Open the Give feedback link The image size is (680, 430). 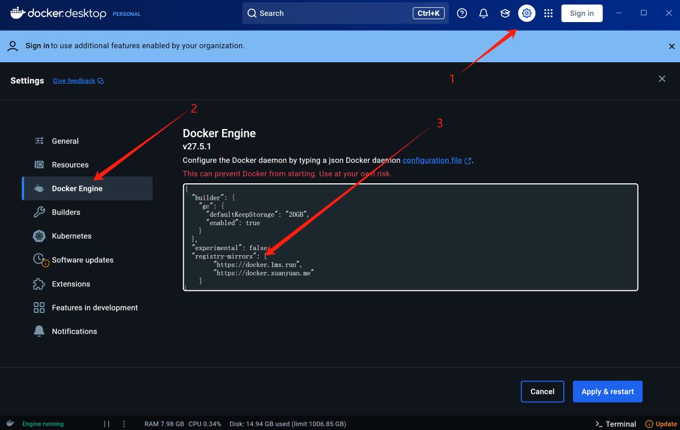pyautogui.click(x=74, y=81)
